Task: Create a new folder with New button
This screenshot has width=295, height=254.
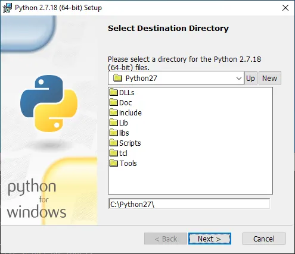Action: pyautogui.click(x=270, y=78)
